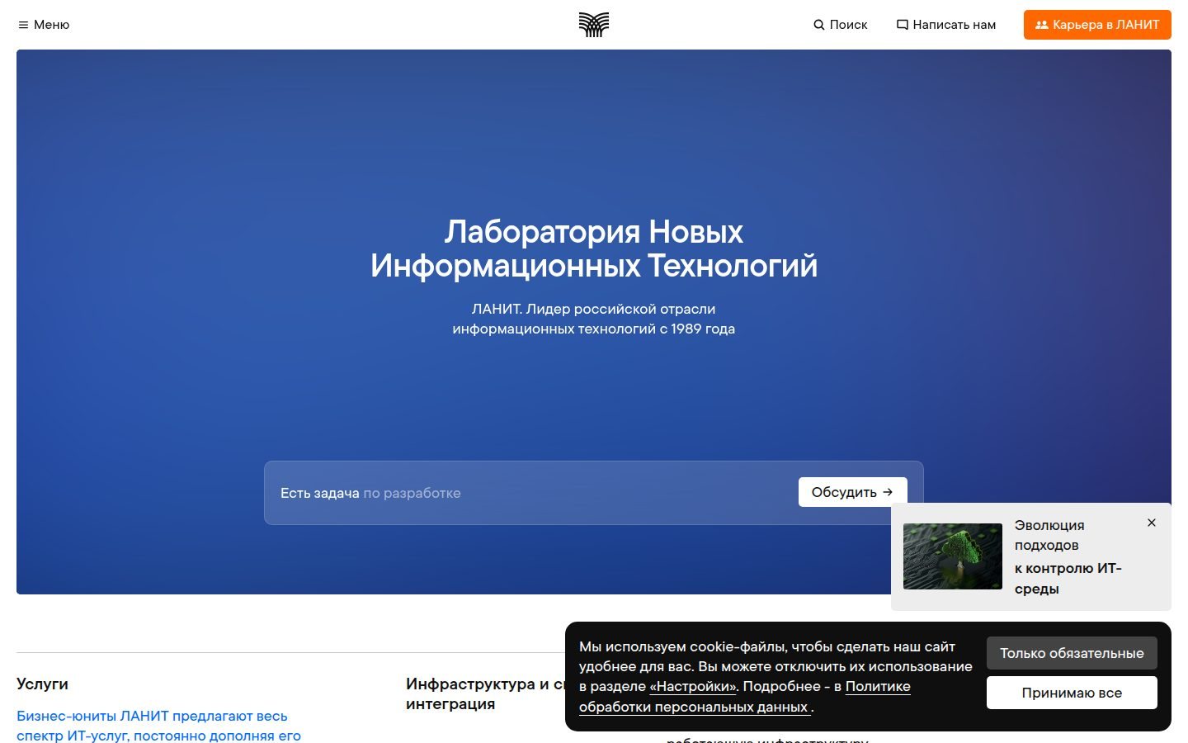Click the LANIT logo in header

594,25
